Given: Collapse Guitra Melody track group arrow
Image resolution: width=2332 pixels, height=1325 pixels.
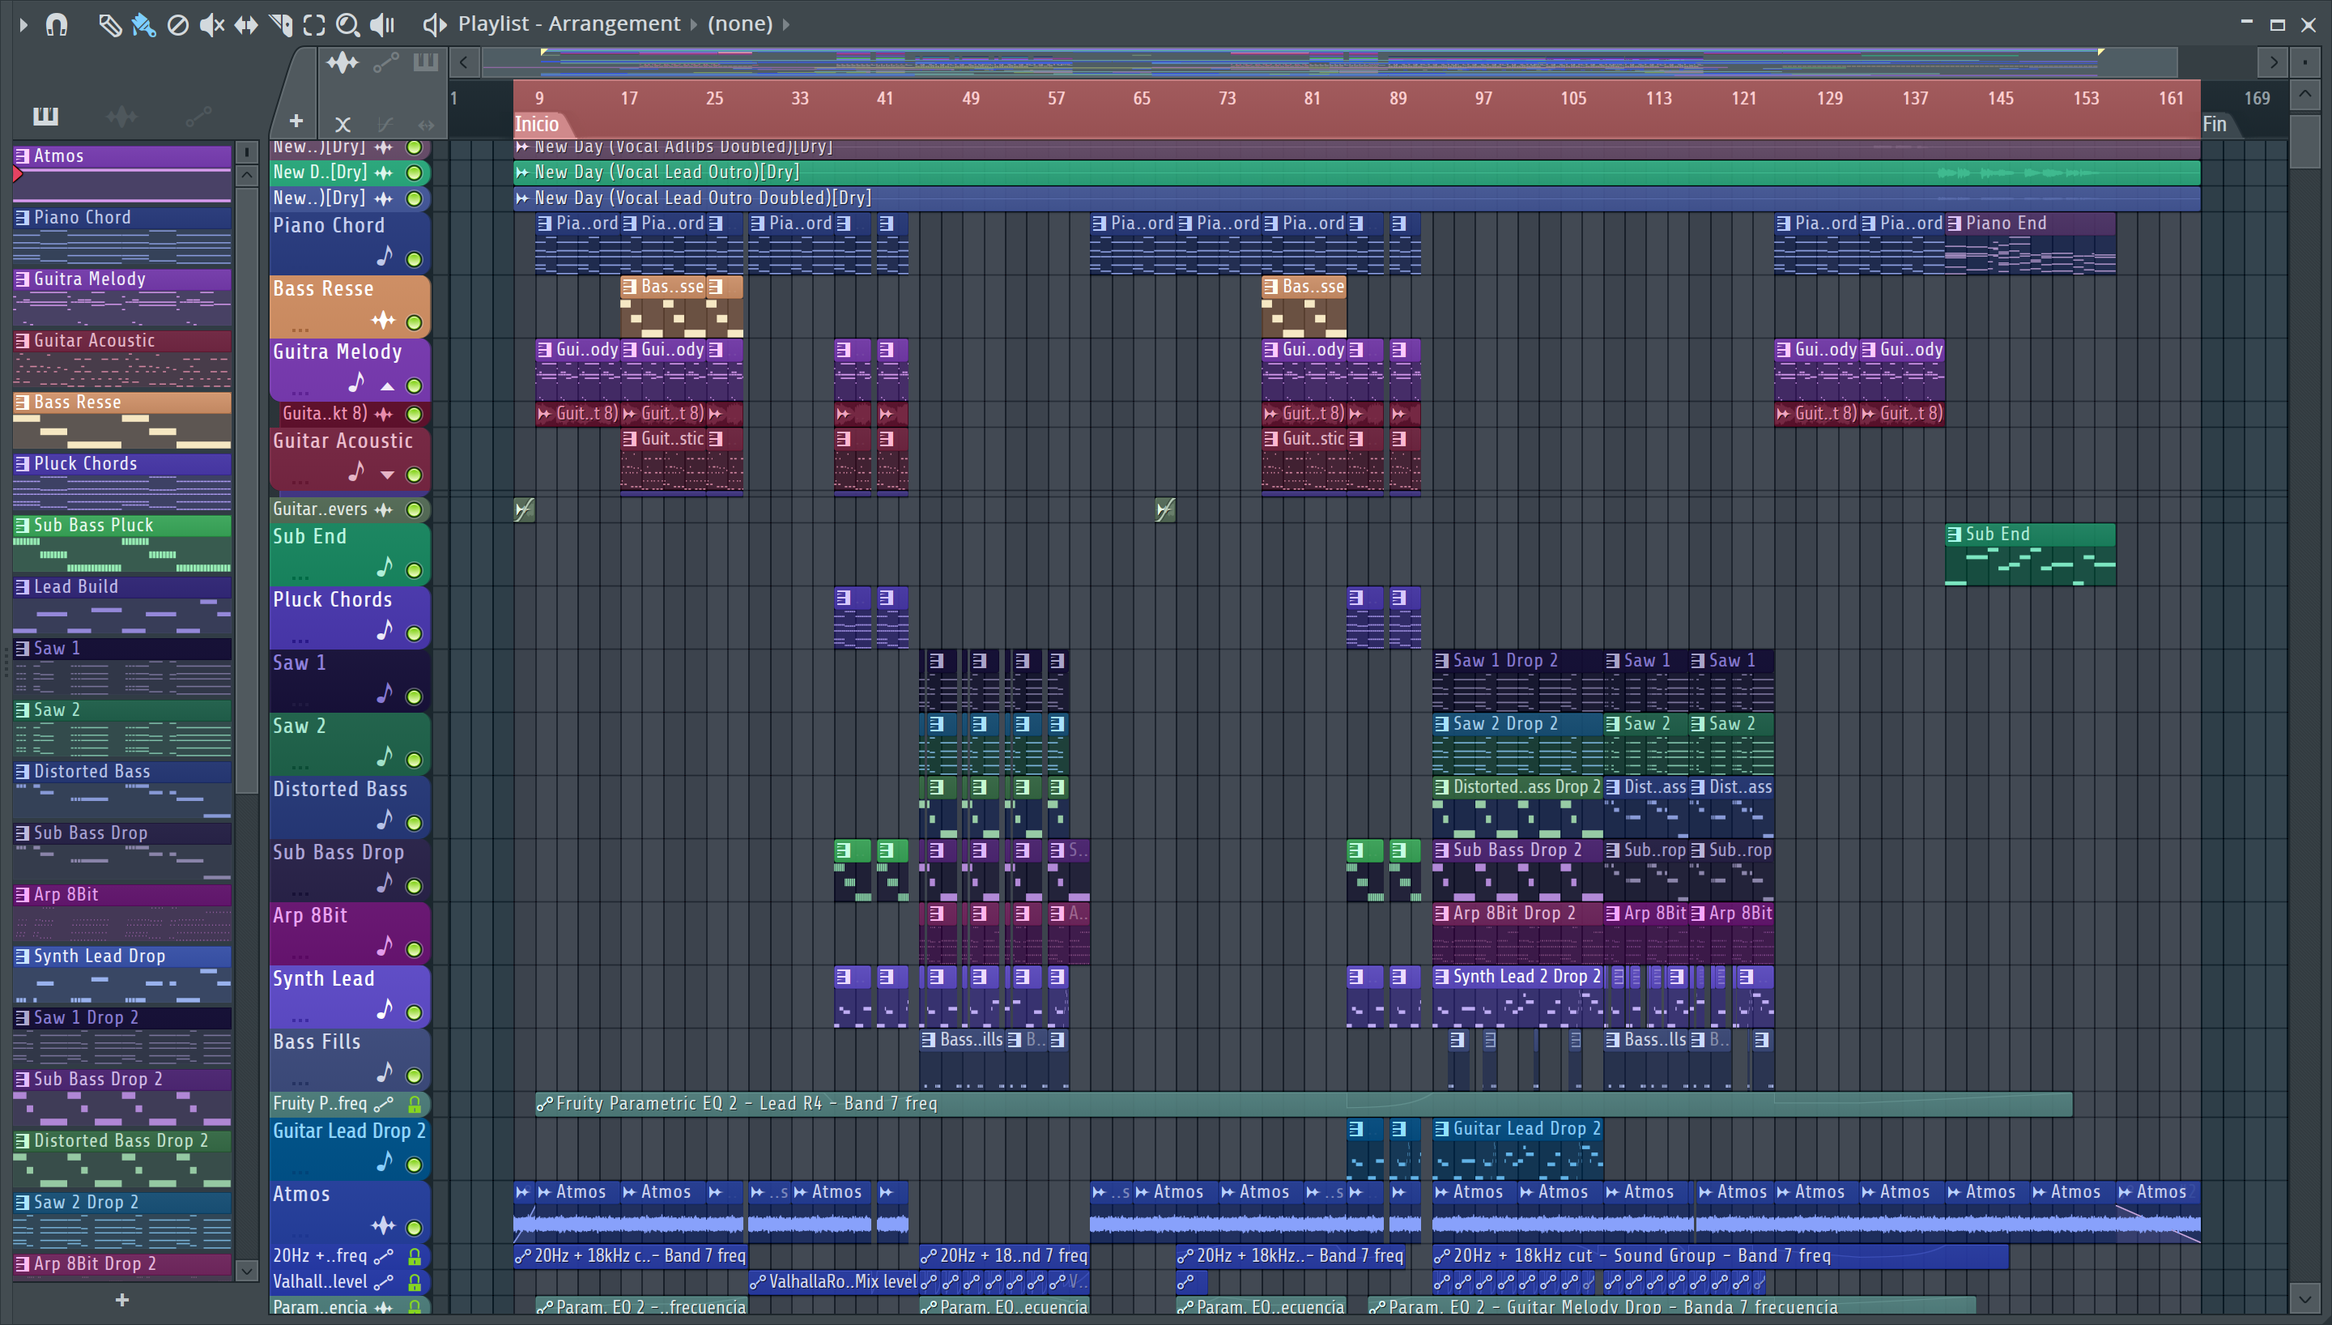Looking at the screenshot, I should [388, 386].
